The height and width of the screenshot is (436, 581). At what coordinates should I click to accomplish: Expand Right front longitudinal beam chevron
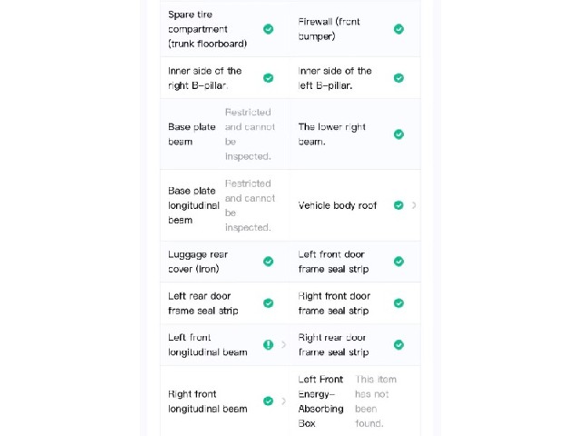[284, 401]
